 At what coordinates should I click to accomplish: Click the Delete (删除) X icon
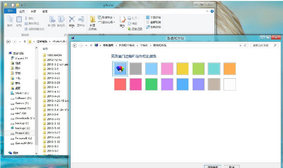coord(72,19)
